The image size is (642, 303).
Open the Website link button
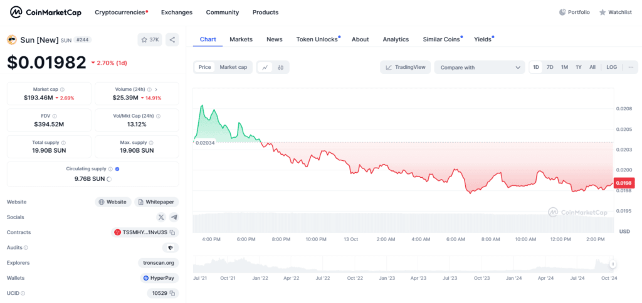pyautogui.click(x=113, y=202)
